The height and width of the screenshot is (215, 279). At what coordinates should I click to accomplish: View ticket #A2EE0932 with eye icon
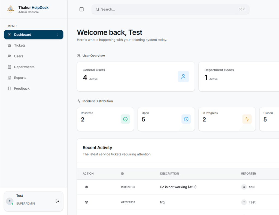(x=86, y=202)
